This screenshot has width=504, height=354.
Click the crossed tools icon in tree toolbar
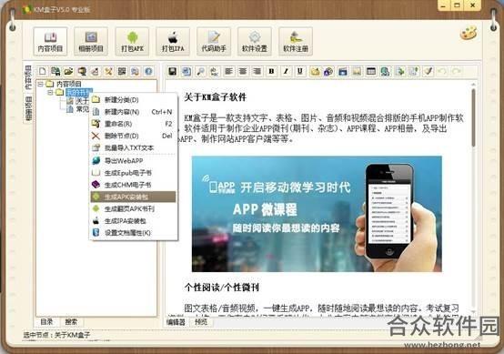pos(108,71)
